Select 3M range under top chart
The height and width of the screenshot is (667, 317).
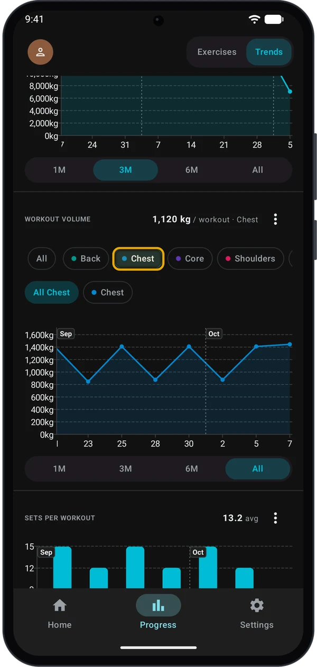click(125, 170)
